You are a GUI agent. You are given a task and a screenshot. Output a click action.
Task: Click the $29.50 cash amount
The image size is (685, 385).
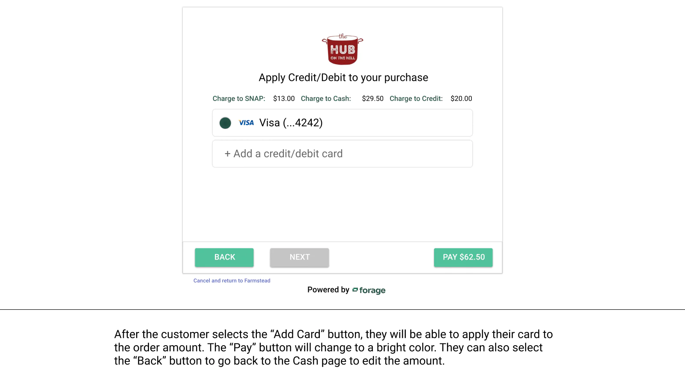pos(372,98)
